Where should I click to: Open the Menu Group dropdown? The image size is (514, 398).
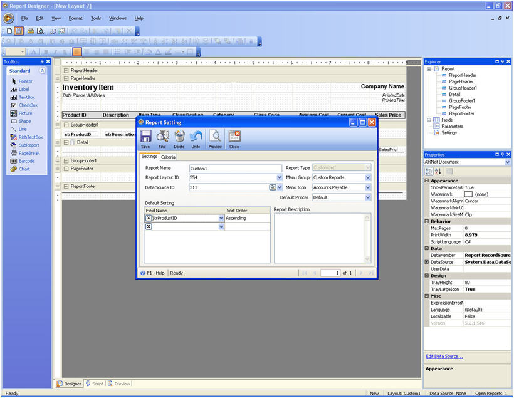click(x=368, y=177)
